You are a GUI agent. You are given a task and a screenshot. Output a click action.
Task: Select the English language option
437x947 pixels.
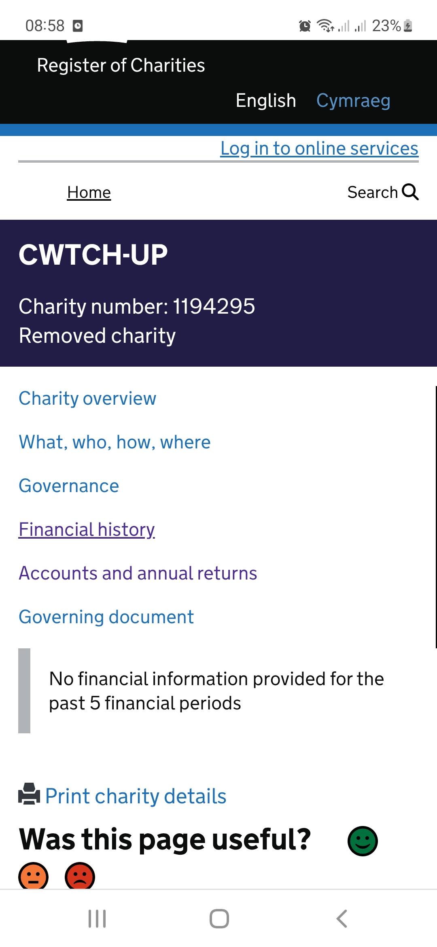click(x=266, y=100)
